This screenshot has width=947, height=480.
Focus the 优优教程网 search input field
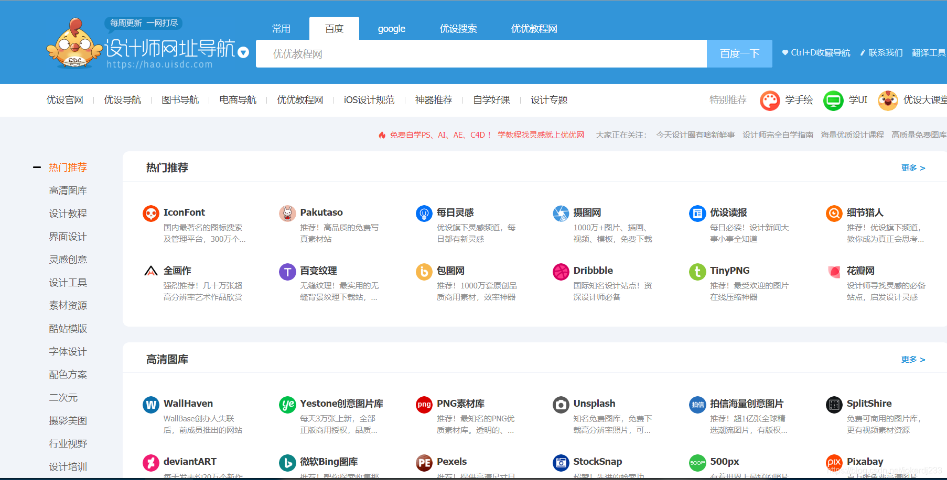(x=481, y=53)
